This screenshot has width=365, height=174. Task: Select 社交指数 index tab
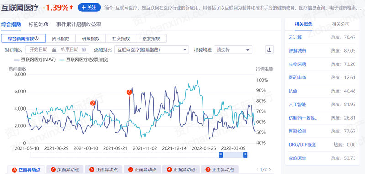(x=121, y=39)
